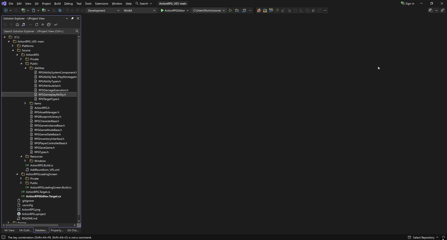Click the Solution Explorer search magnifier icon
This screenshot has height=240, width=447.
coord(77,31)
